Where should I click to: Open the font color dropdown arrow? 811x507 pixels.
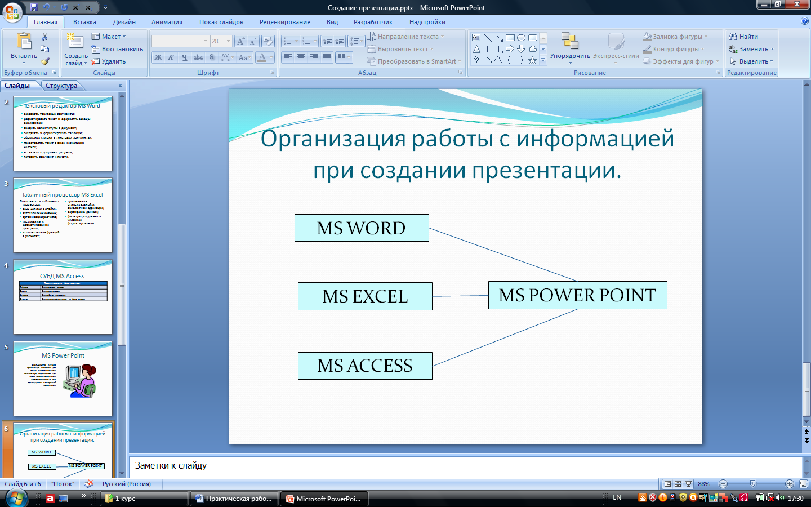271,57
